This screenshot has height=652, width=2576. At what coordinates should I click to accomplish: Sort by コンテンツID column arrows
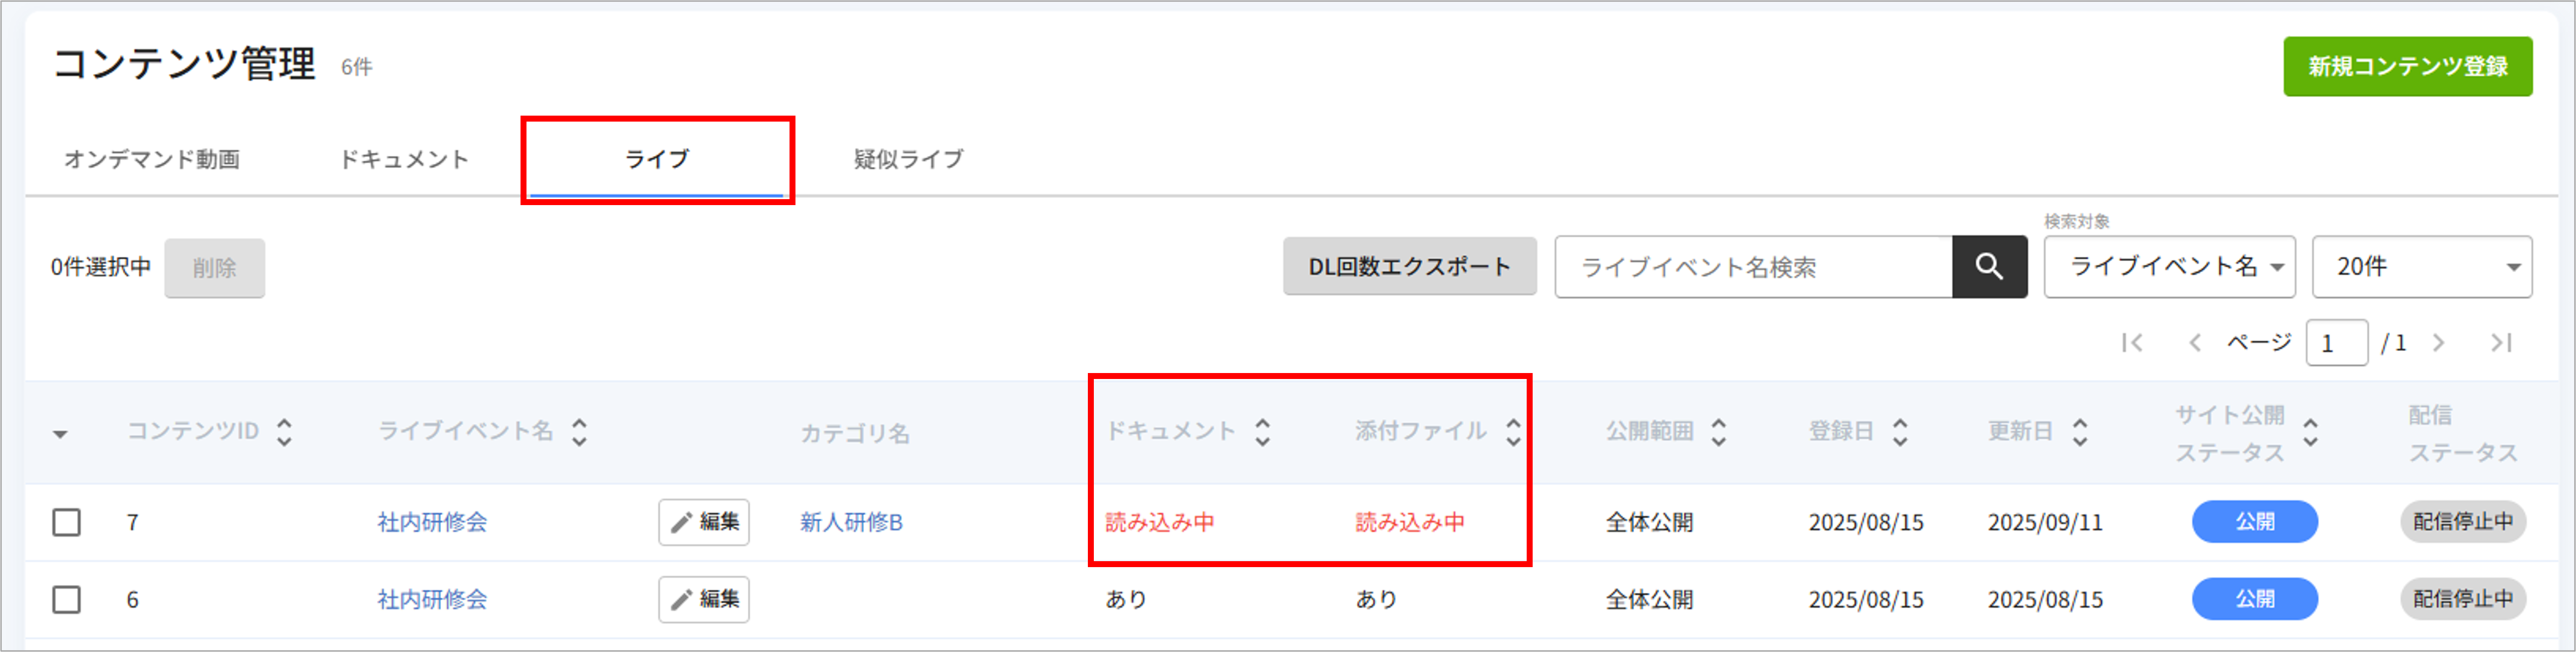pos(285,432)
